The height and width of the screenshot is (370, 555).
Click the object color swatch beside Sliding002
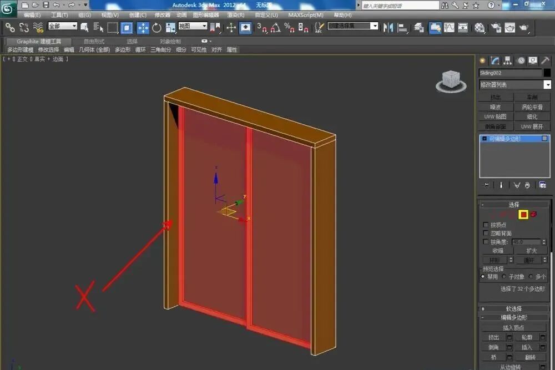pyautogui.click(x=547, y=73)
